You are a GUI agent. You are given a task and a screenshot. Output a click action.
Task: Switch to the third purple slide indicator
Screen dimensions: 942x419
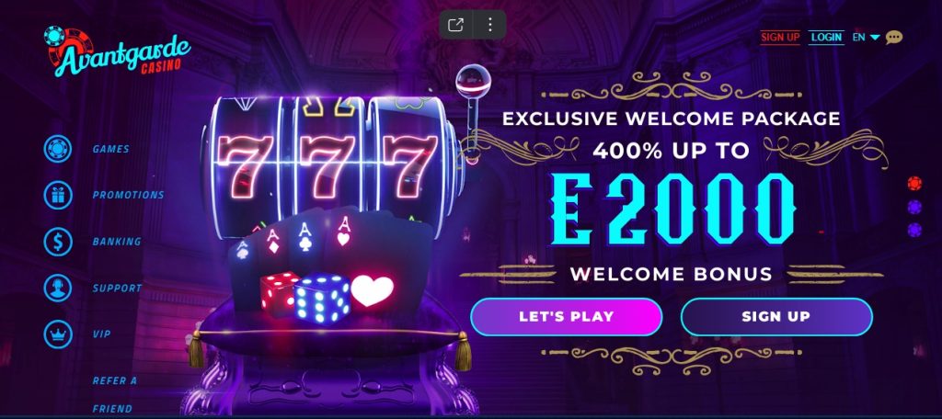click(x=914, y=230)
